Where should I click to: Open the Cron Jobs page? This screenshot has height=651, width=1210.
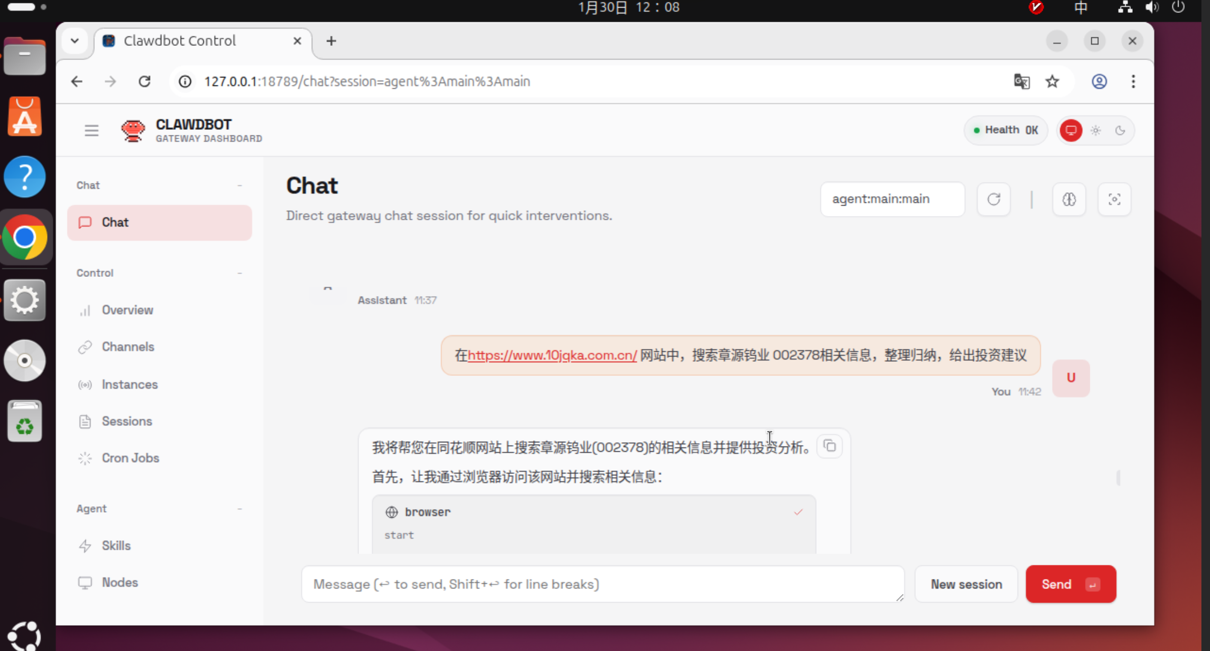(x=130, y=458)
